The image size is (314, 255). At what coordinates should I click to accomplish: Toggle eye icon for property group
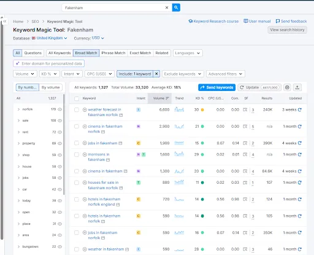coord(59,143)
